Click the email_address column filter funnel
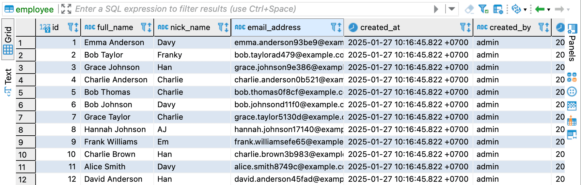This screenshot has width=581, height=185. [334, 27]
